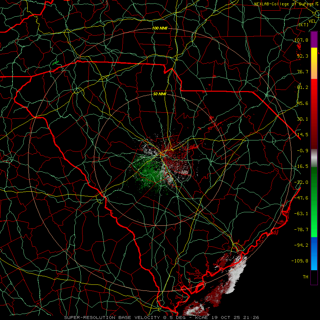Click the -109.8 velocity scale value
320x320 pixels.
300,261
